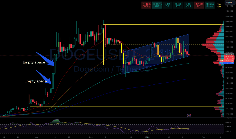Click the Nov date on time axis
236x139 pixels.
pyautogui.click(x=36, y=137)
